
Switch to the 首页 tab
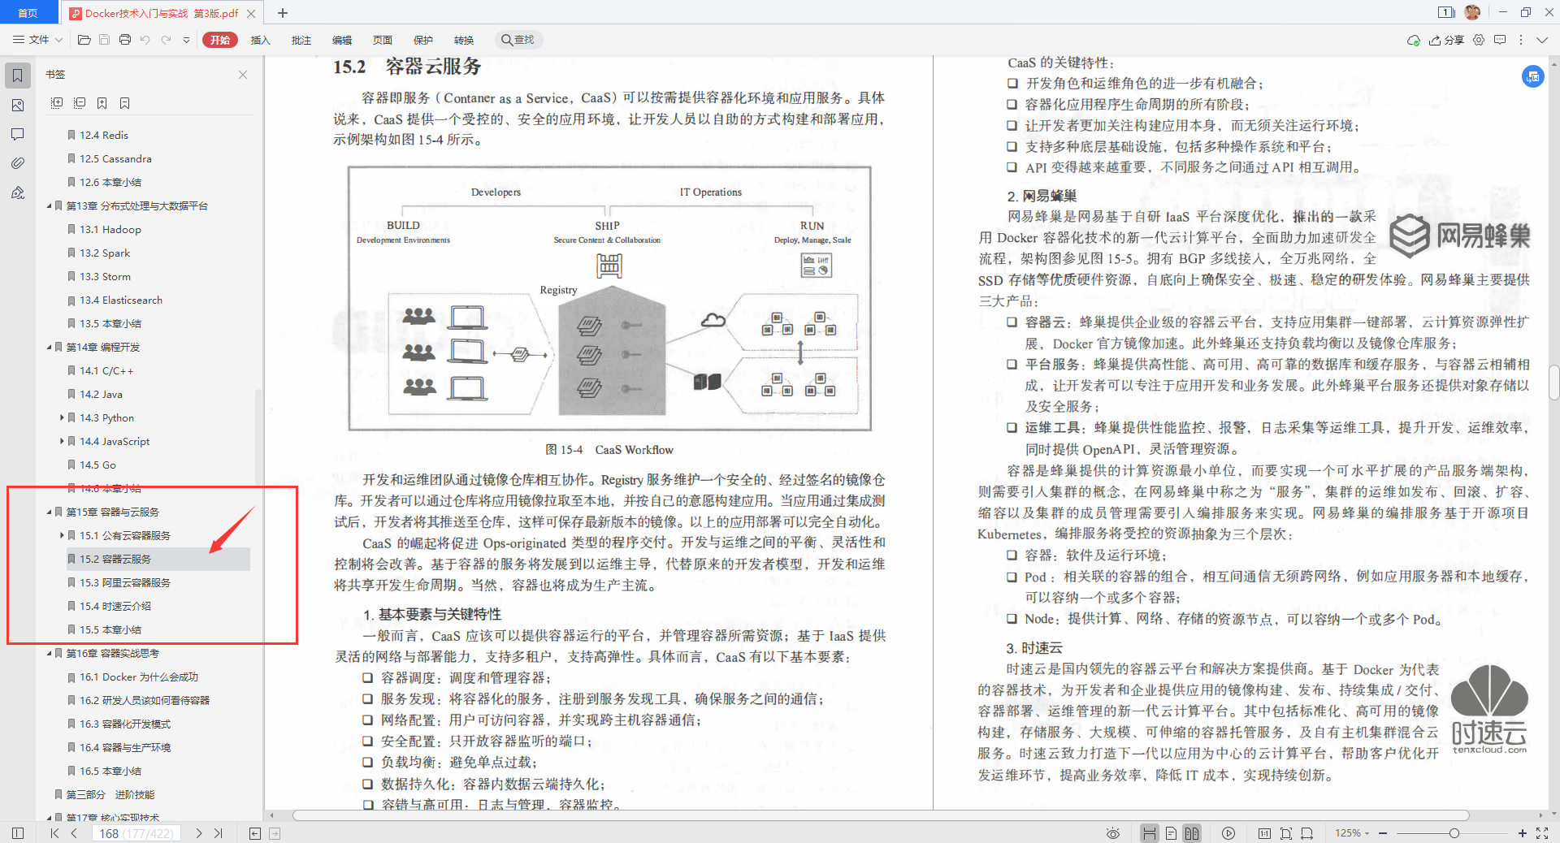tap(28, 13)
